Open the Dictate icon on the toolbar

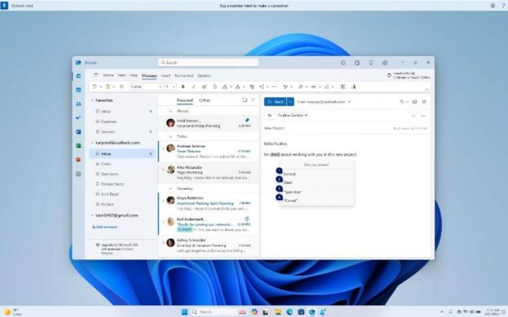pyautogui.click(x=353, y=87)
